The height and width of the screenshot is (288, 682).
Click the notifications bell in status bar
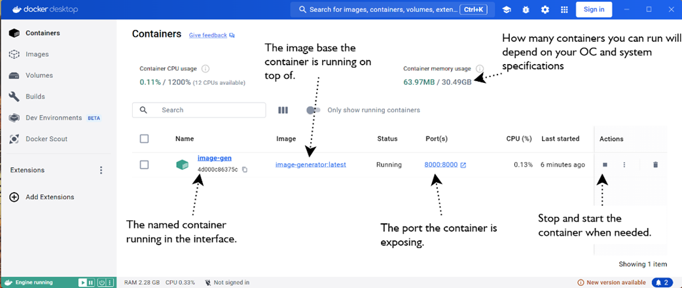click(662, 282)
